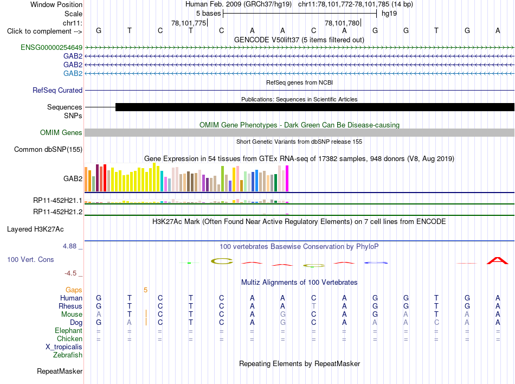The height and width of the screenshot is (384, 515).
Task: Click the hg19 label beside scale bar
Action: coord(389,14)
